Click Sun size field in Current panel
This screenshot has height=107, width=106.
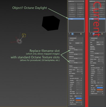100,92
